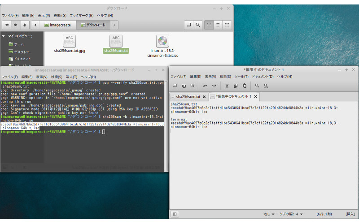
Task: Open ドキュメント in file manager sidebar
Action: tap(19, 59)
